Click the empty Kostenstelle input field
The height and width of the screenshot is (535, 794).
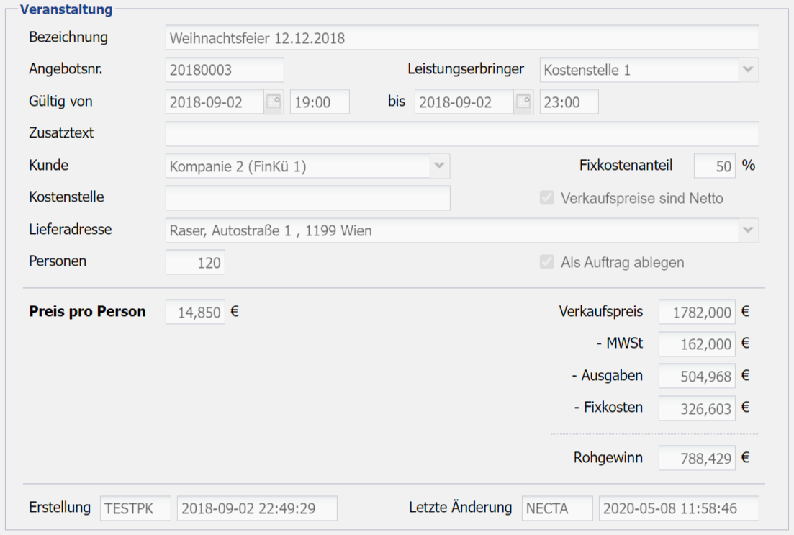point(307,198)
